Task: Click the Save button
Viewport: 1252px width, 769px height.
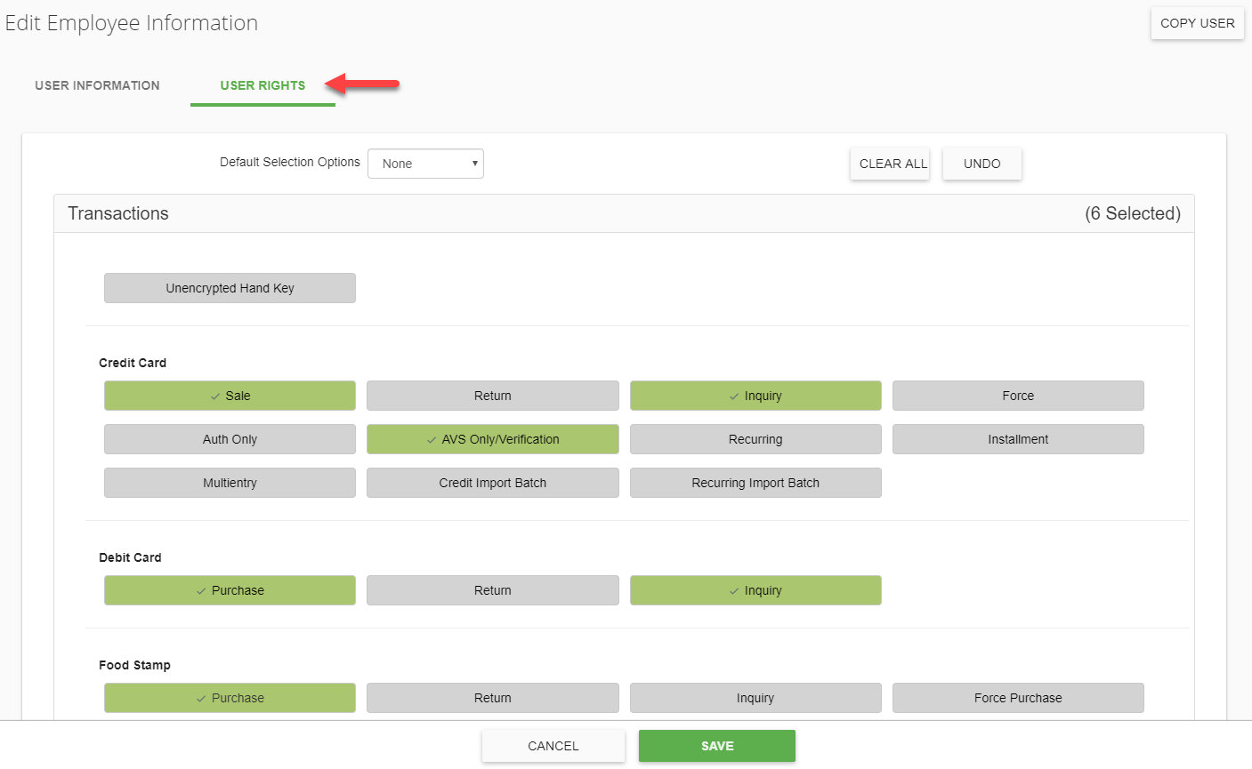Action: [716, 746]
